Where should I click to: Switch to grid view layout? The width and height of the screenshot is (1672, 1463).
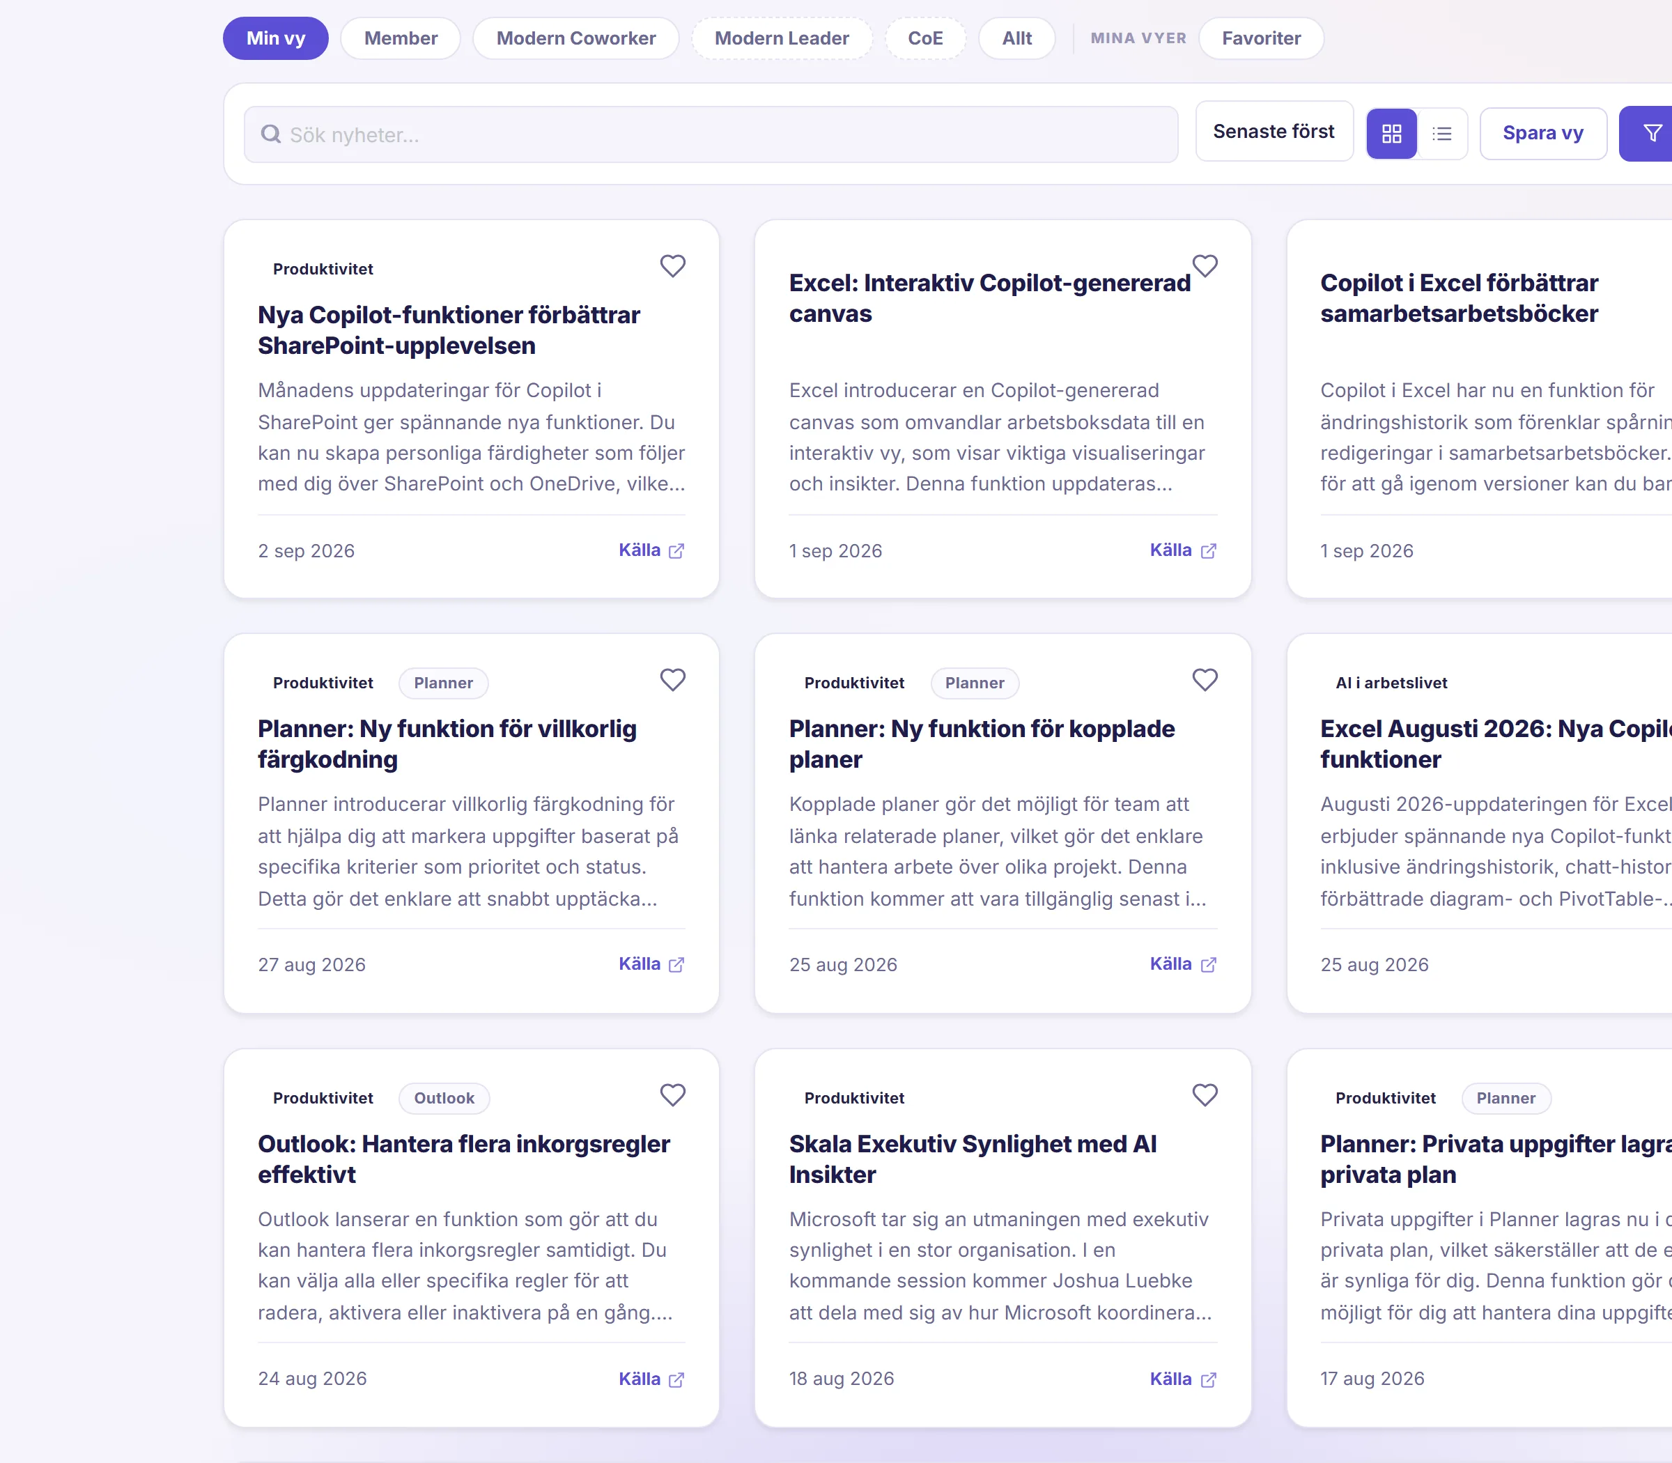[x=1391, y=133]
